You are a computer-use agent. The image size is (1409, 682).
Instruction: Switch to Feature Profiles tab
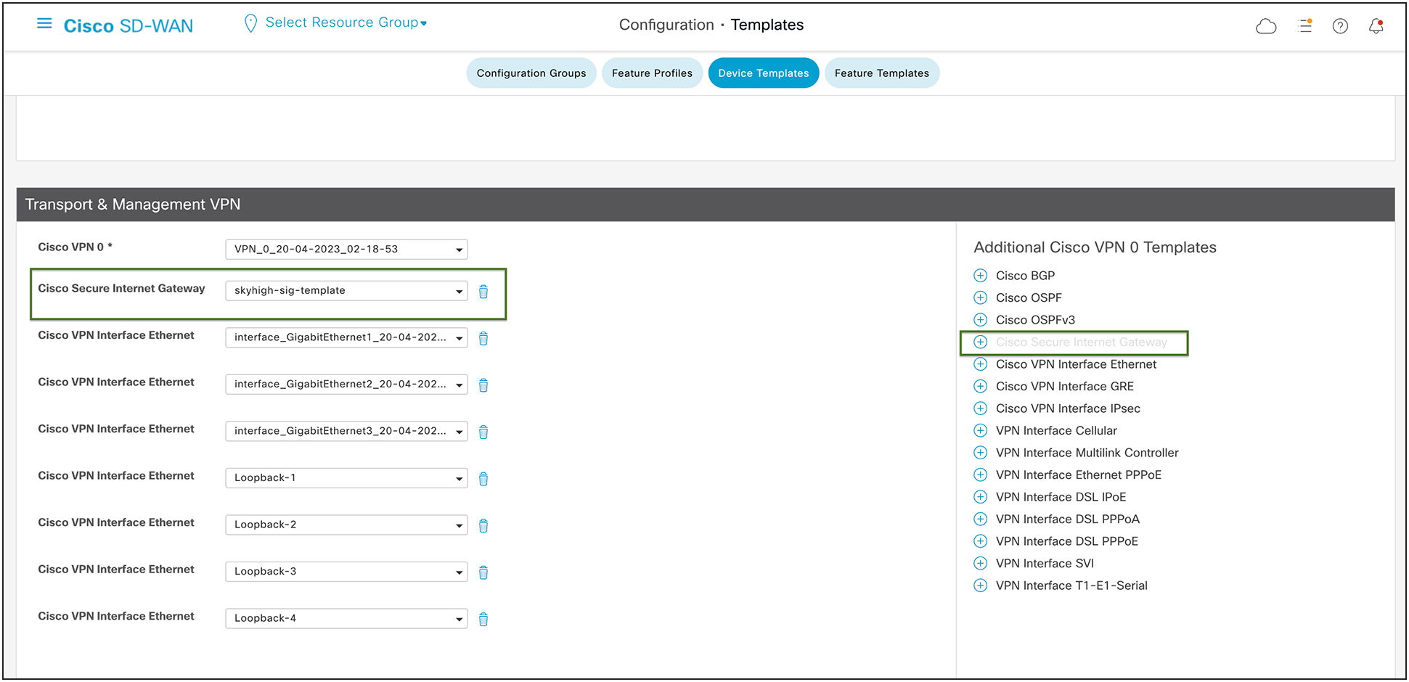(652, 73)
